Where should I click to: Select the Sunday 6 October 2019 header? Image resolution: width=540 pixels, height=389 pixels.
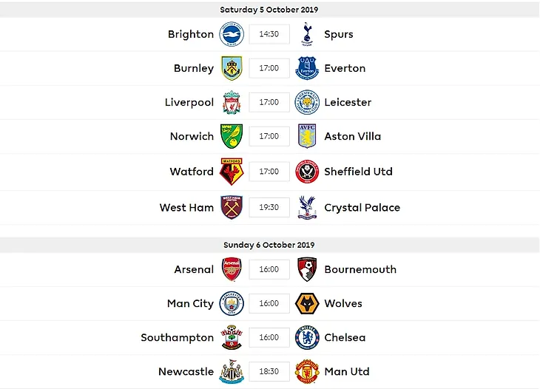[269, 245]
